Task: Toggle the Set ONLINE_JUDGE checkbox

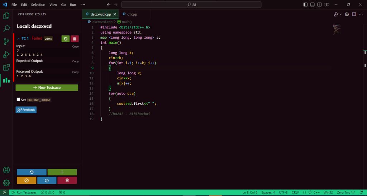Action: (19, 99)
